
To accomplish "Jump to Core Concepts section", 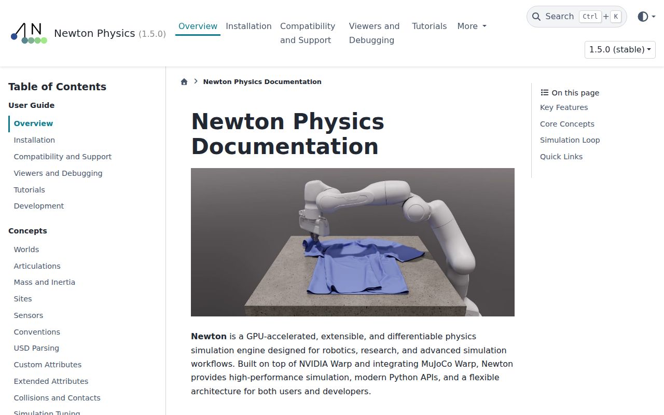I will pos(567,124).
